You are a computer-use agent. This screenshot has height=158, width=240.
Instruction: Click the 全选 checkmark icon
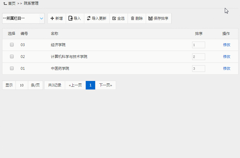(114, 18)
